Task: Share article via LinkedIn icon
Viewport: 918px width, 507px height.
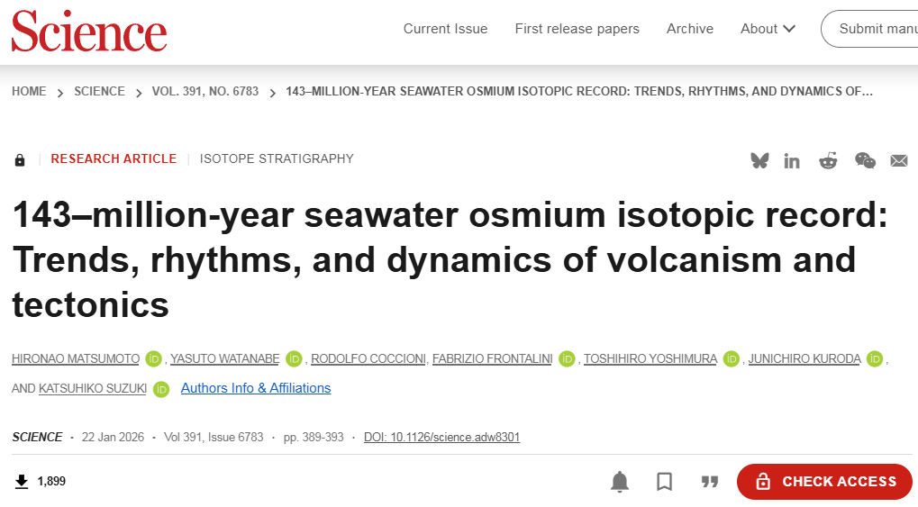Action: tap(792, 161)
